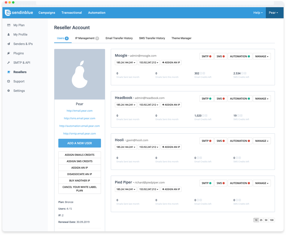Viewport: 286px width, 235px height.
Task: Click the minus icon for Hooli SMS credits
Action: [x=237, y=158]
